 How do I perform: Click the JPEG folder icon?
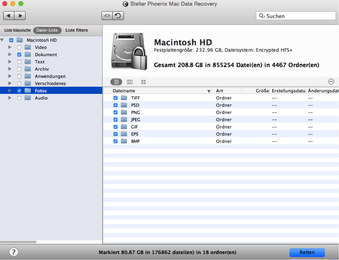[124, 119]
